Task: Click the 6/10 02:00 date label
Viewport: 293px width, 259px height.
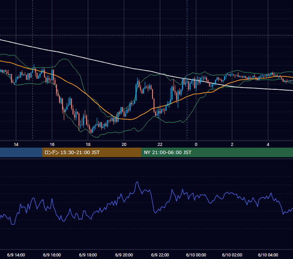Action: coord(232,255)
